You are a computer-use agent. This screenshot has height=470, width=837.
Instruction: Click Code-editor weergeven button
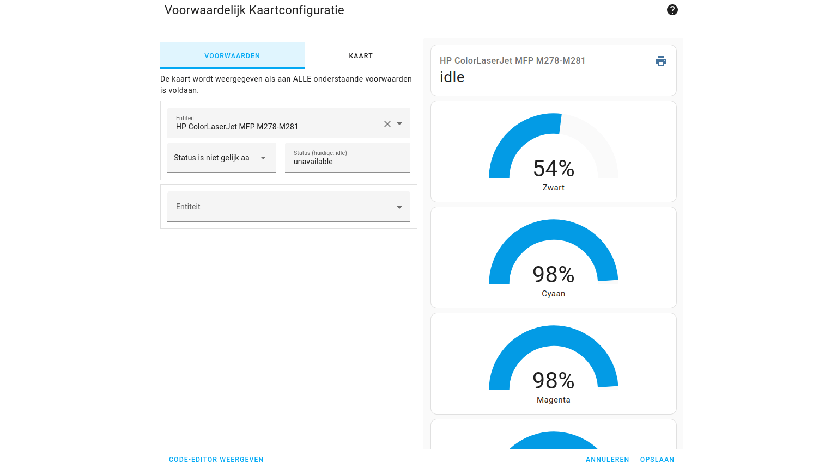[x=216, y=460]
